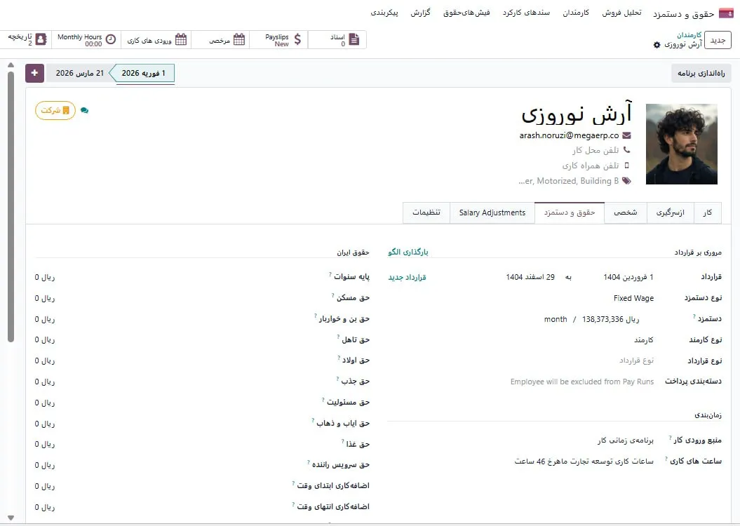740x526 pixels.
Task: Click the قرارداد جدید link
Action: pos(408,278)
